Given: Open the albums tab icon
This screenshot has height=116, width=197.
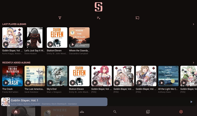Looking at the screenshot, I should point(49,112).
